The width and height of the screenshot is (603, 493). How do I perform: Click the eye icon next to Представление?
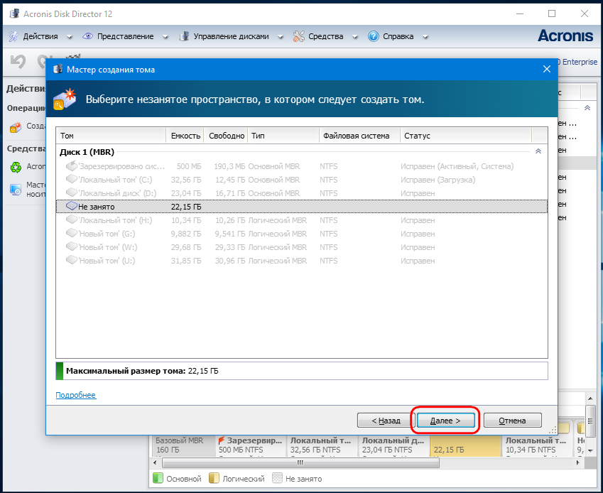click(x=88, y=36)
